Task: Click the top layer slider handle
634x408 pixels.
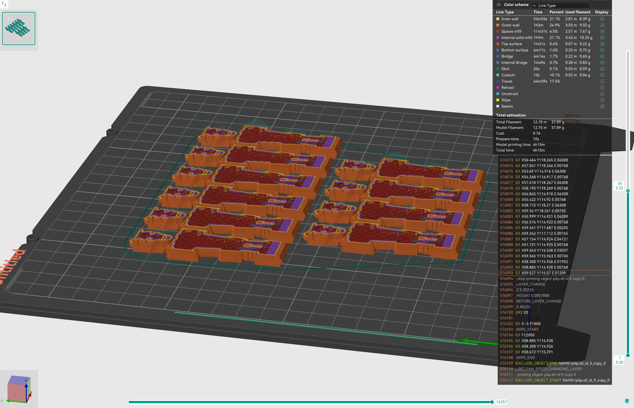Action: click(628, 191)
